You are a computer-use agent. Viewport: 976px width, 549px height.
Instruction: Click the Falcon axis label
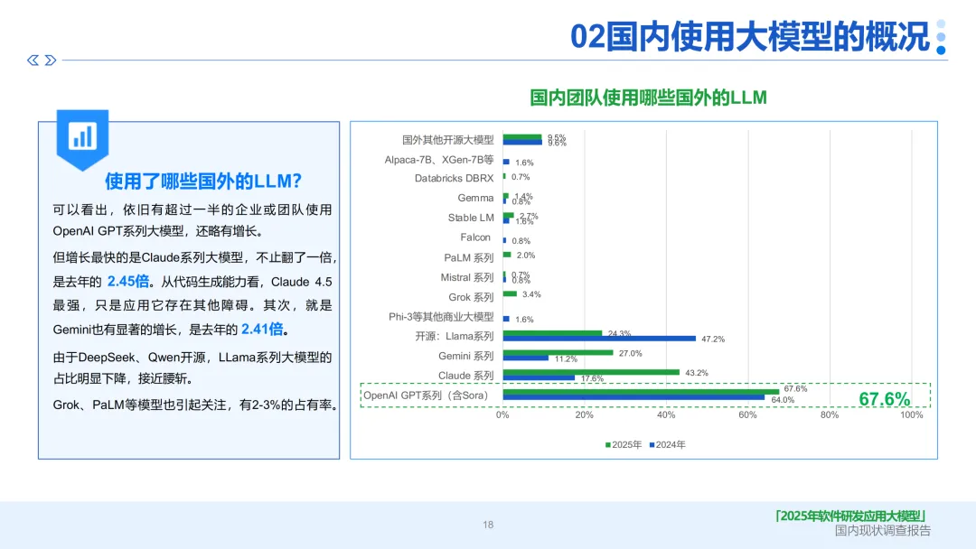tap(475, 237)
